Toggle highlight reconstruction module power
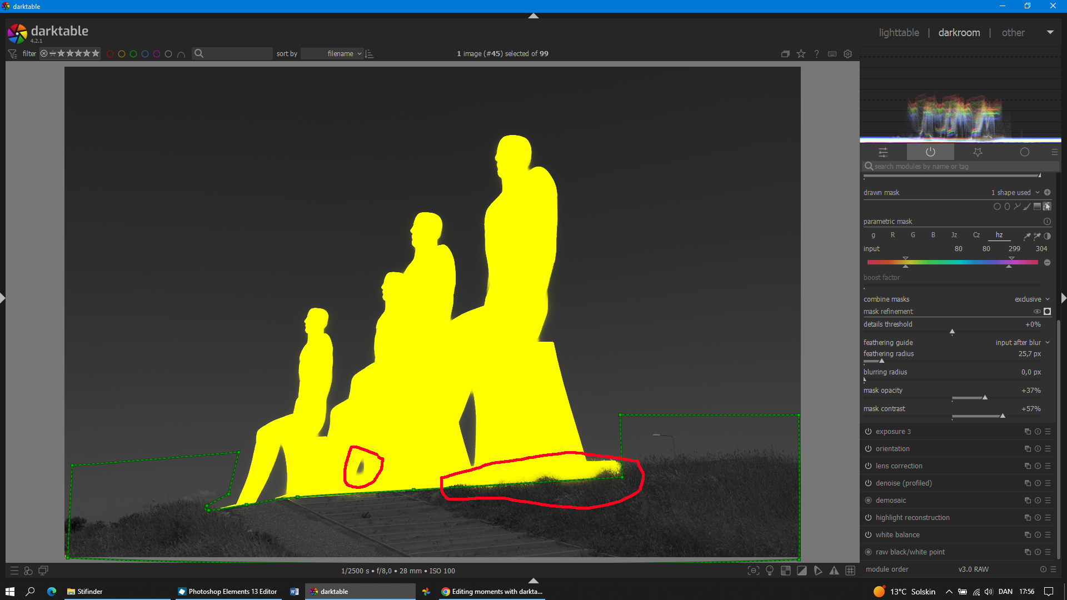Image resolution: width=1067 pixels, height=600 pixels. click(x=868, y=517)
